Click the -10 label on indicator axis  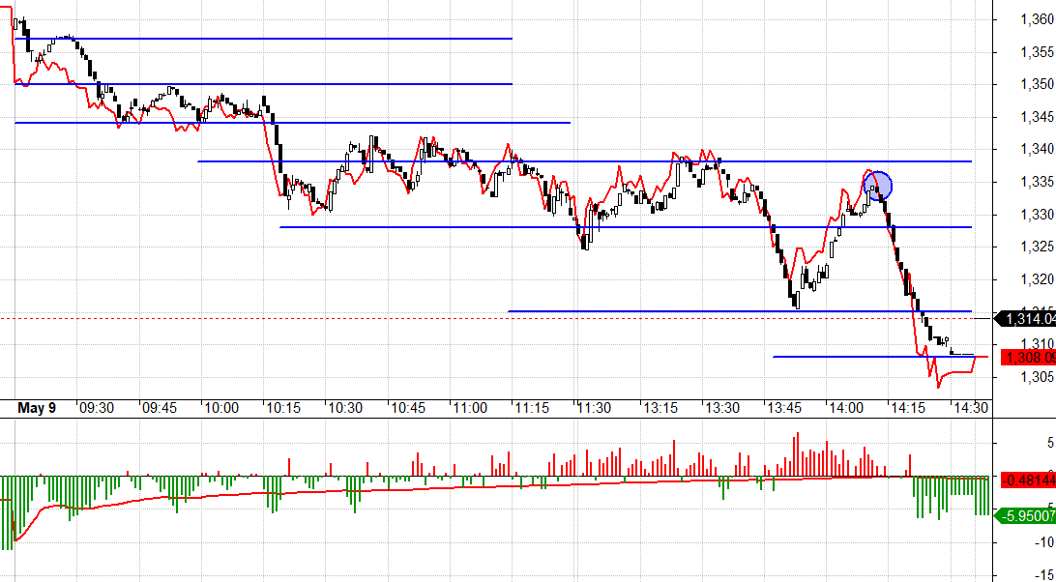pos(1043,542)
